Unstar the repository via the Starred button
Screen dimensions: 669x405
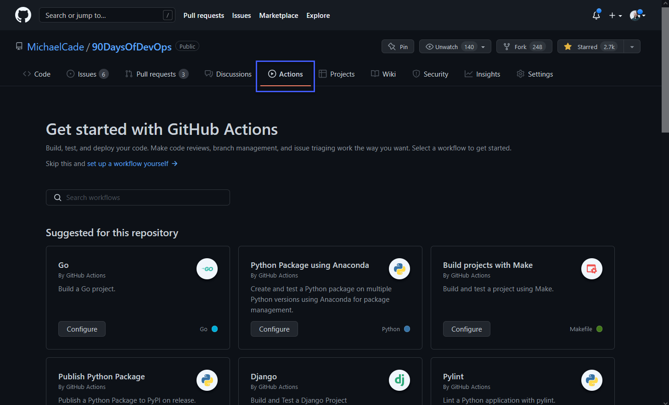[x=589, y=46]
